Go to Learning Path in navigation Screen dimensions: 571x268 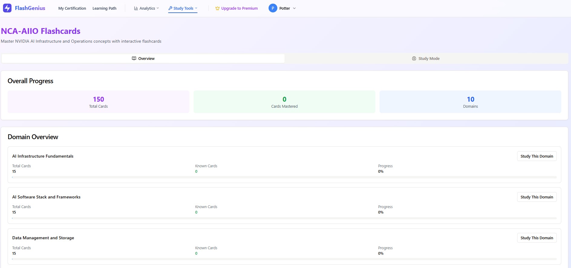point(104,8)
